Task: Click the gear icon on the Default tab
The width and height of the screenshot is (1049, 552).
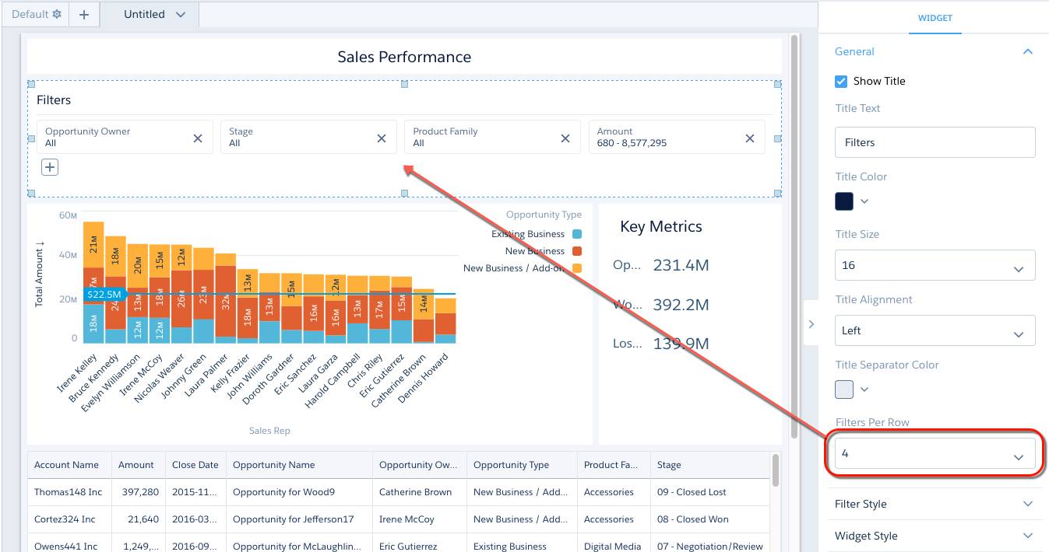Action: point(57,13)
